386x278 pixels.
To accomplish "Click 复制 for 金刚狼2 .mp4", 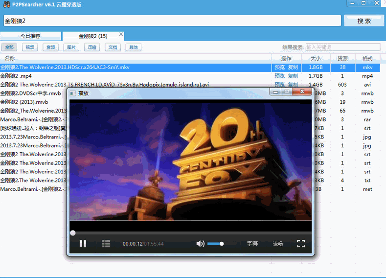I will pyautogui.click(x=293, y=76).
